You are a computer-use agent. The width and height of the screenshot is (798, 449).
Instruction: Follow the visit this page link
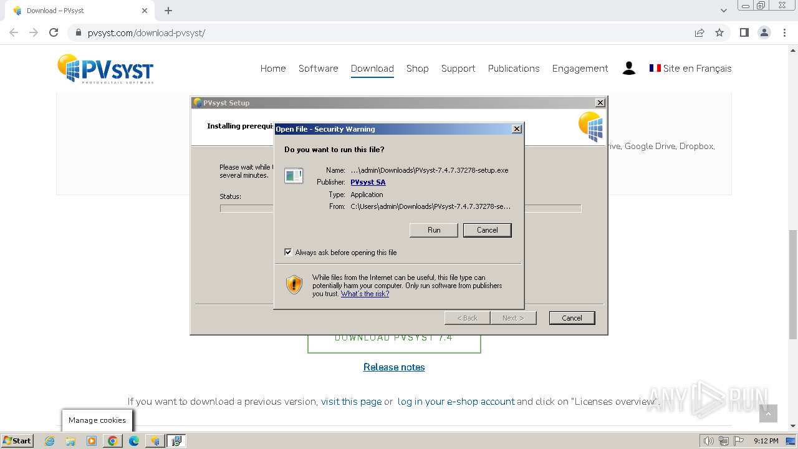coord(351,402)
